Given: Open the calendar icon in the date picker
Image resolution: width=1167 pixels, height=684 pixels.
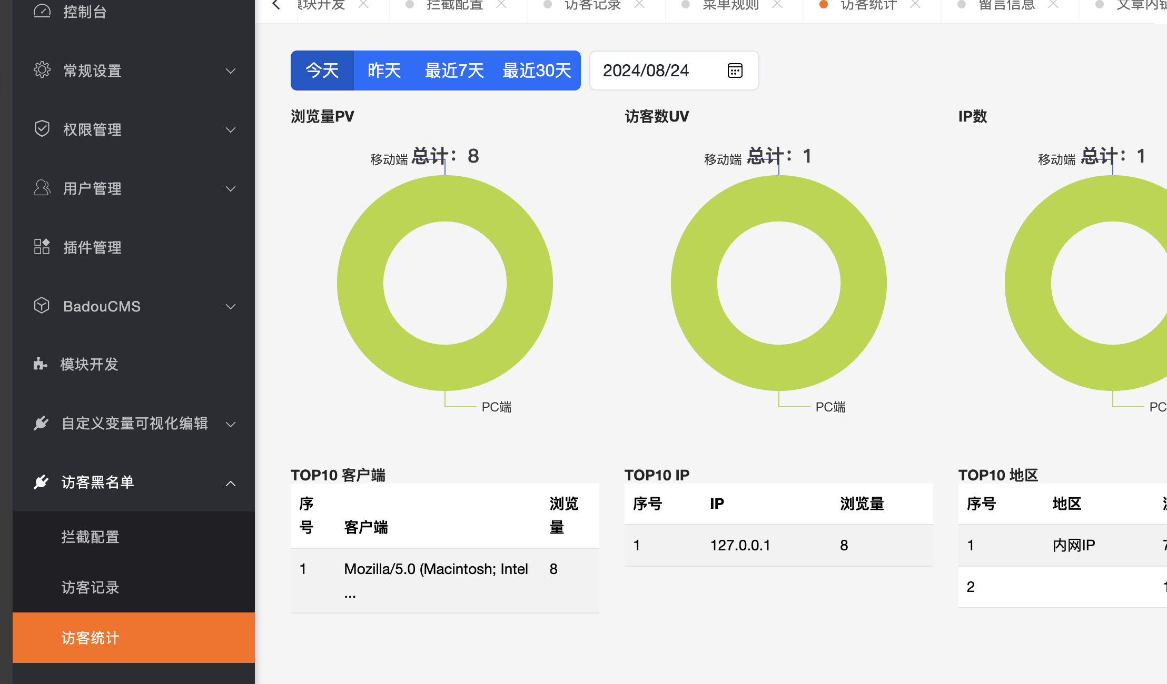Looking at the screenshot, I should point(736,71).
